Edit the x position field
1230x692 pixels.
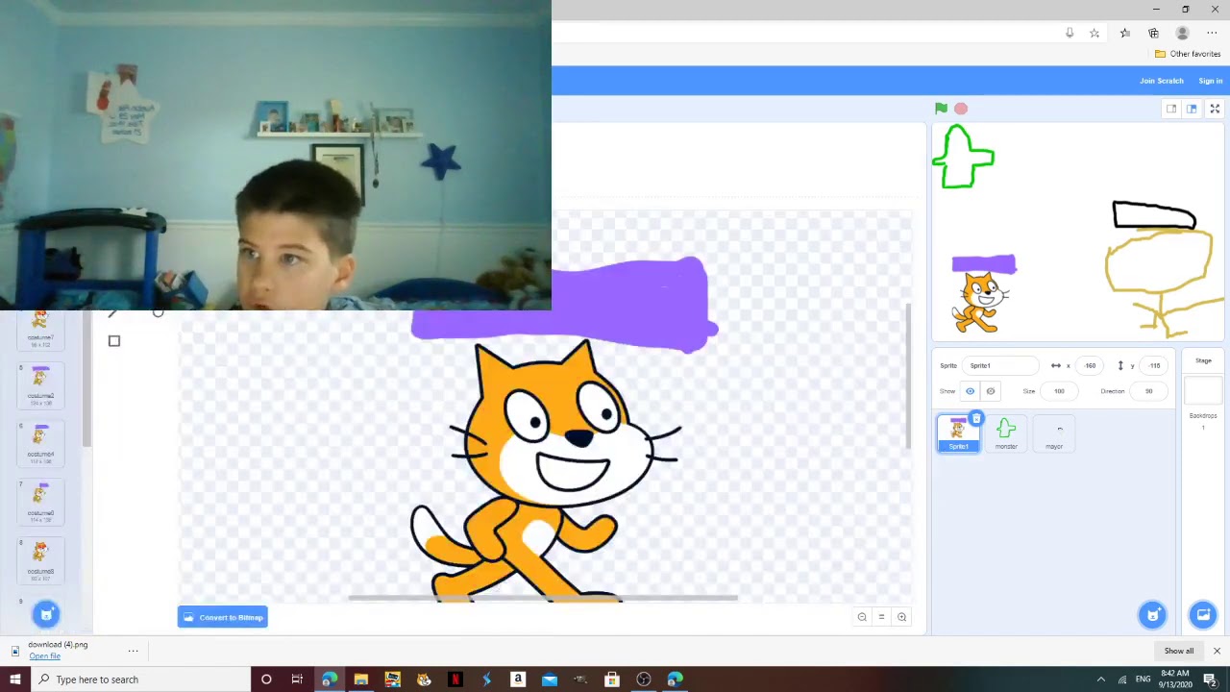point(1090,365)
